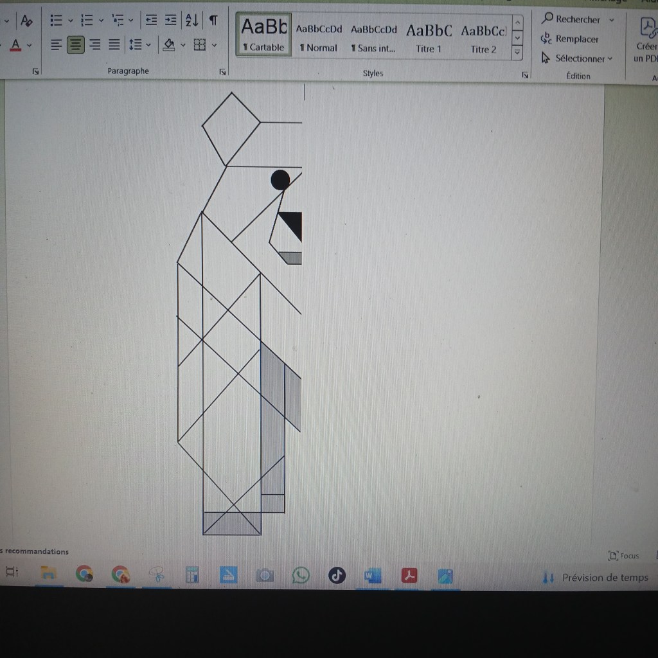Viewport: 658px width, 658px height.
Task: Click the justify text alignment icon
Action: point(114,44)
